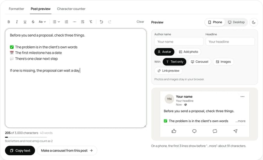Select the Post preview tab
The height and width of the screenshot is (160, 263).
[x=41, y=9]
